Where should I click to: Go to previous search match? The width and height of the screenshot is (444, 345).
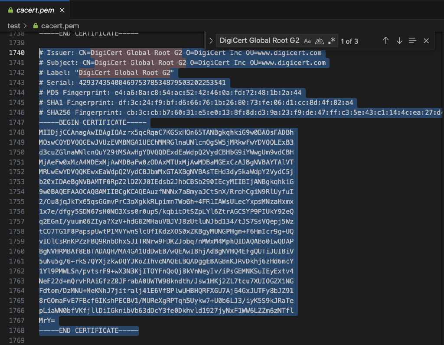[385, 41]
